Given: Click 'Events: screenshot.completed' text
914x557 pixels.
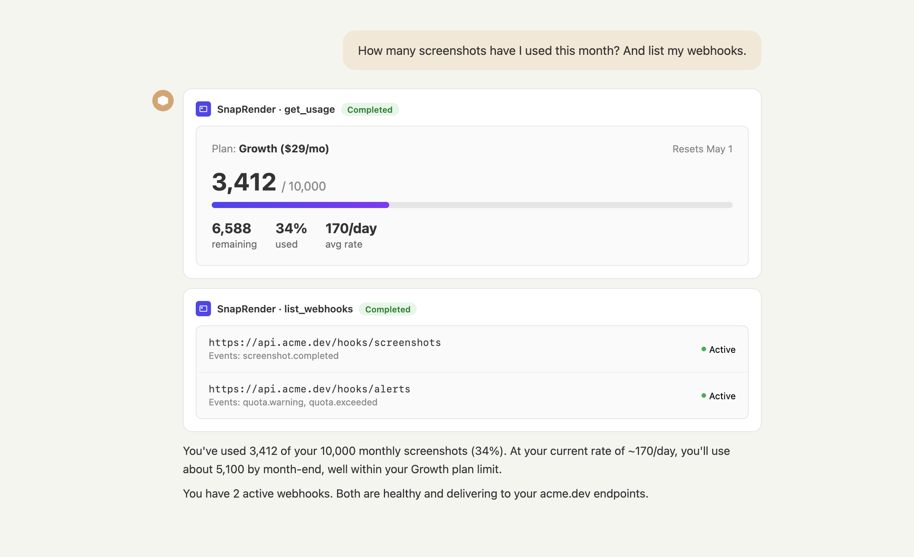Looking at the screenshot, I should coord(273,356).
